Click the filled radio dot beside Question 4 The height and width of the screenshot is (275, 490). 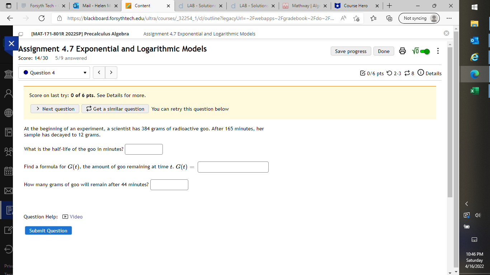click(x=25, y=72)
